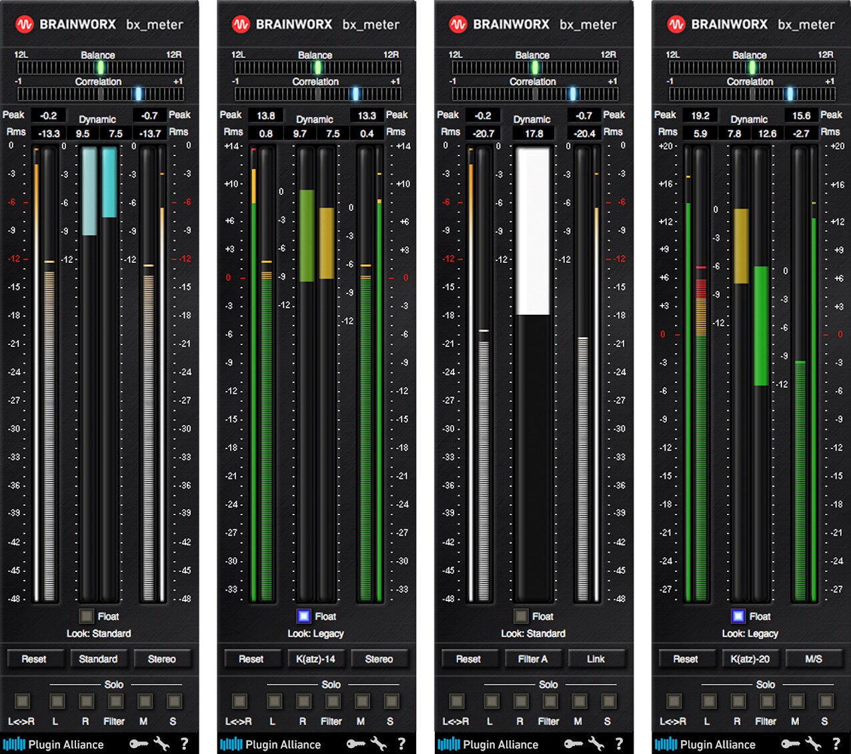Viewport: 851px width, 754px height.
Task: Click Reset in the K(atz)-20 meter
Action: tap(686, 659)
